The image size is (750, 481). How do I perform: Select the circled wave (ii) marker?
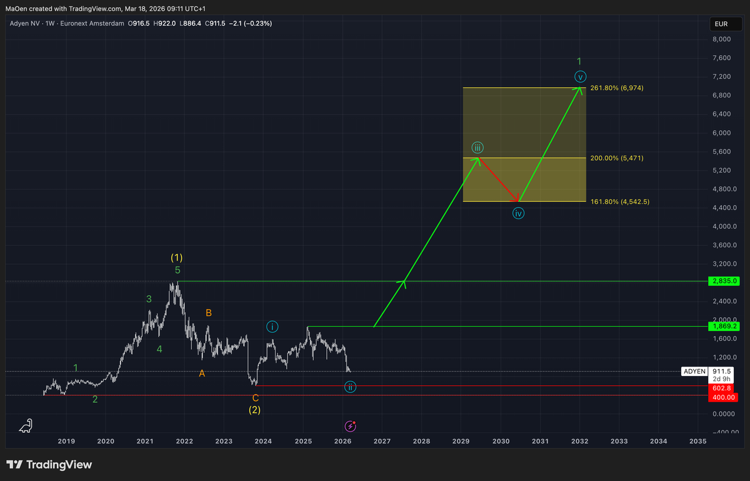pos(351,387)
